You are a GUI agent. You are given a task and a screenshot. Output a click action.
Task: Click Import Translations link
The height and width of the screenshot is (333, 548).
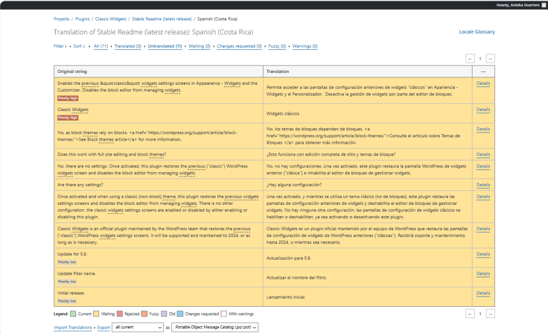coord(72,327)
